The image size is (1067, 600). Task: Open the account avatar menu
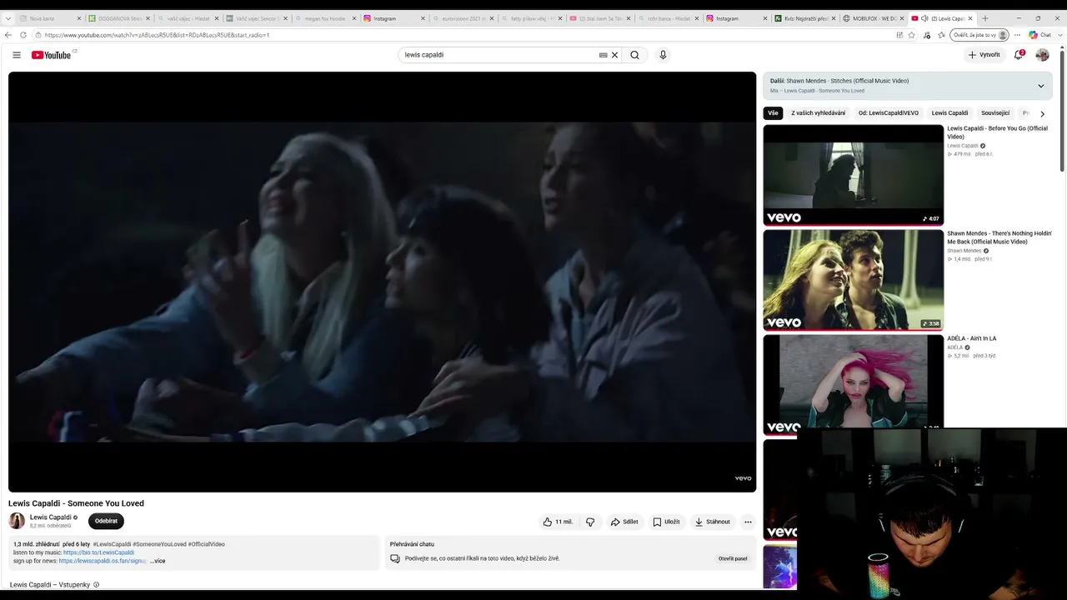tap(1042, 55)
